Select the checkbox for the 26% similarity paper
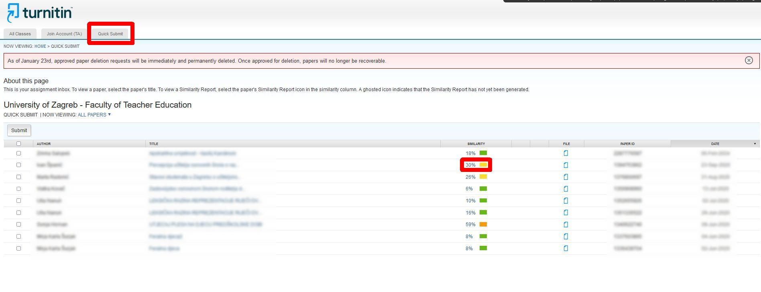The width and height of the screenshot is (761, 292). click(18, 177)
